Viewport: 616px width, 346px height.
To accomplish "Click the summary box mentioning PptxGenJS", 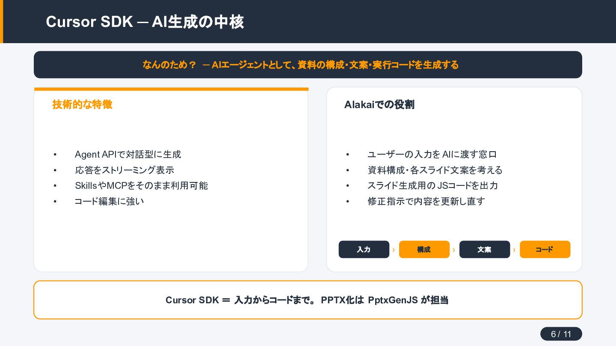I will tap(308, 300).
